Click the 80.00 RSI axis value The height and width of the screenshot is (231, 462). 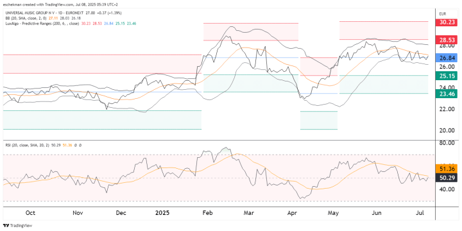(447, 143)
